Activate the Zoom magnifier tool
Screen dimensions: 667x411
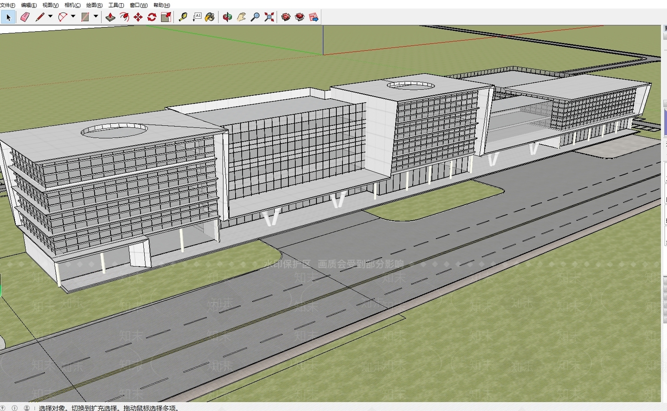(255, 17)
